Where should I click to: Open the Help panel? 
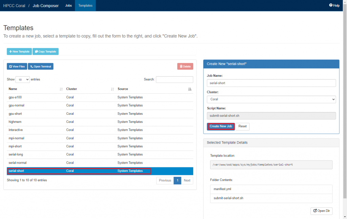pyautogui.click(x=334, y=5)
